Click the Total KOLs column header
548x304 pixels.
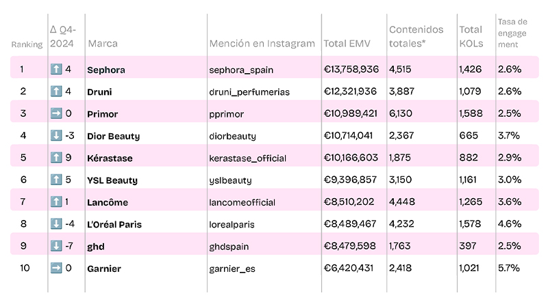tap(471, 37)
